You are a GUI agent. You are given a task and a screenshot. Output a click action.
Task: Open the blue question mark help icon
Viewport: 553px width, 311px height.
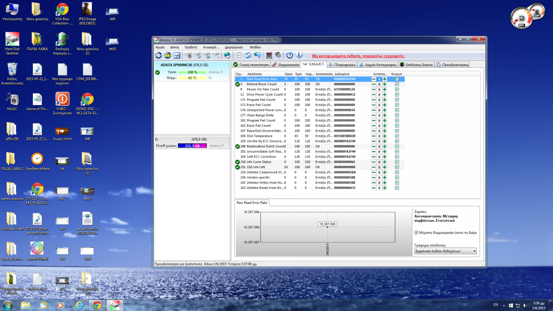290,55
